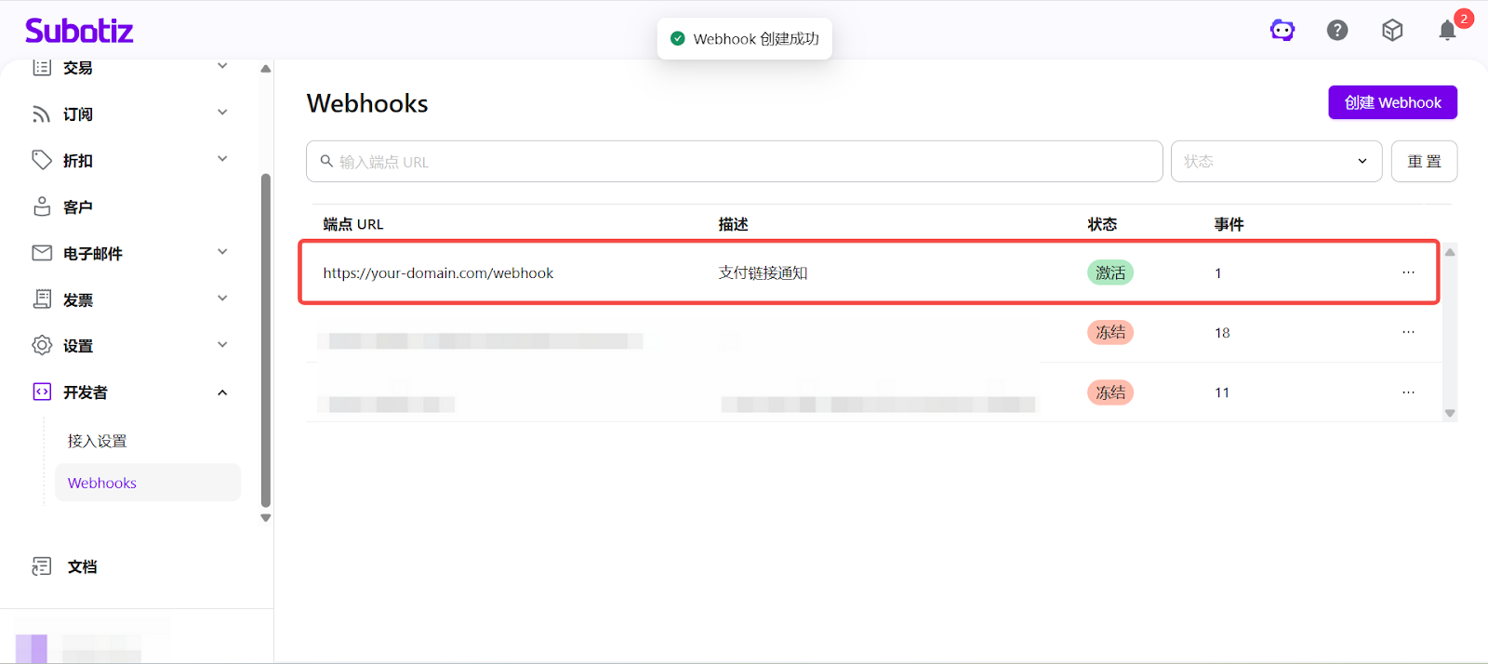
Task: Expand the 设置 settings menu section
Action: [x=222, y=345]
